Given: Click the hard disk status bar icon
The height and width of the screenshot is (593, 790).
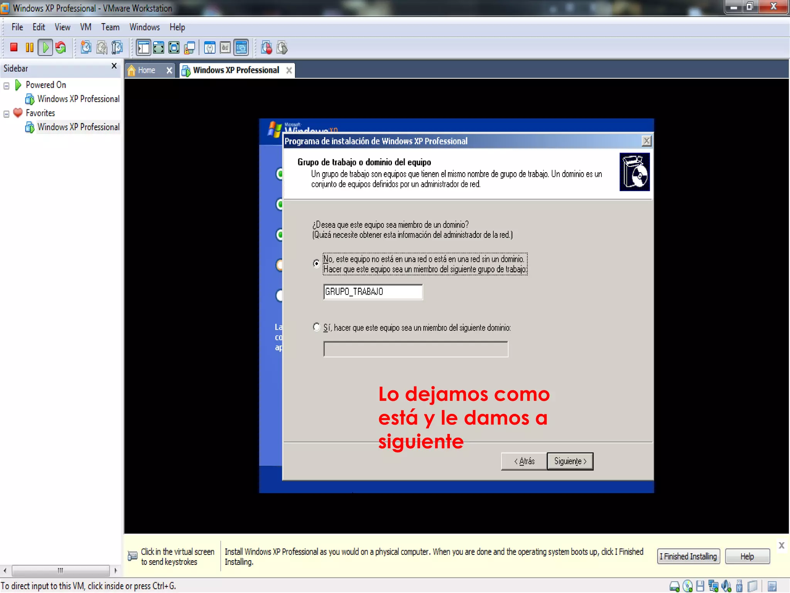Looking at the screenshot, I should pyautogui.click(x=674, y=586).
